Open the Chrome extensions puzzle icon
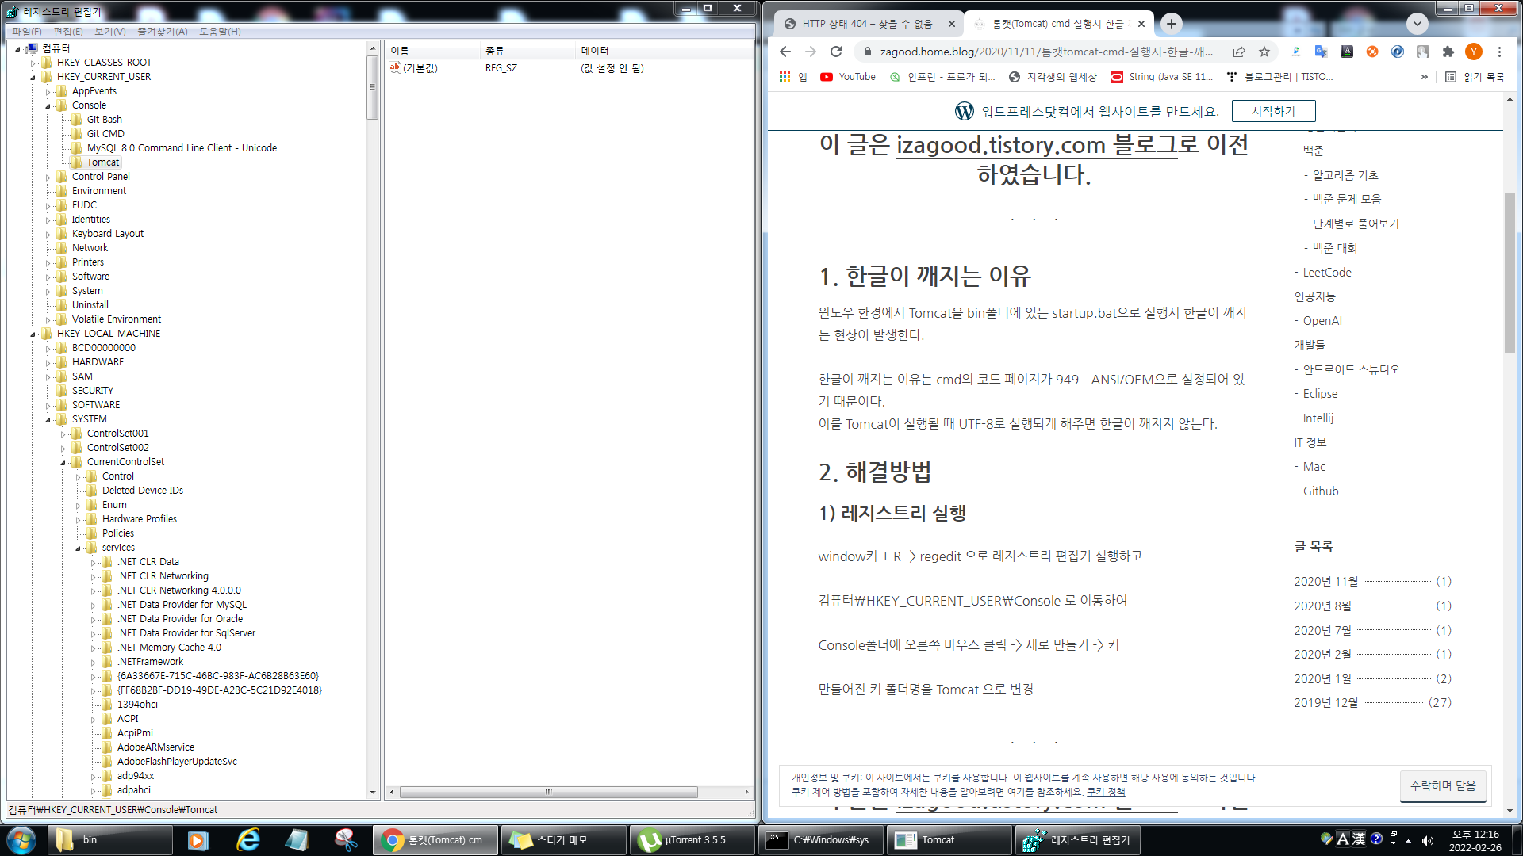 1448,52
